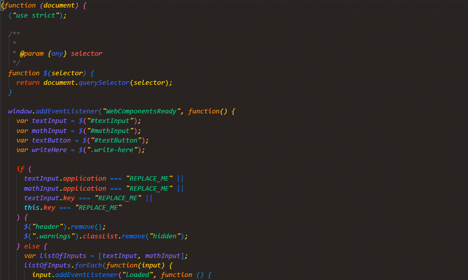The image size is (468, 280).
Task: Click this.key in the condition
Action: coord(40,208)
